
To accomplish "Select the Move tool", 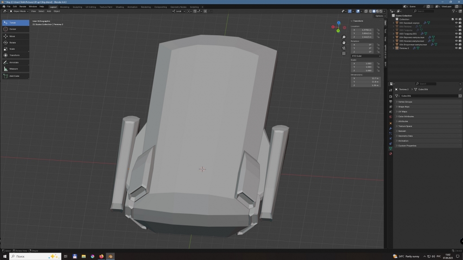I will [x=13, y=36].
